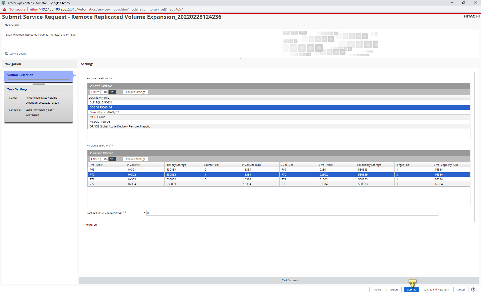Image resolution: width=481 pixels, height=293 pixels.
Task: Click the tooltip bubble next to Volume Selection
Action: pyautogui.click(x=112, y=145)
